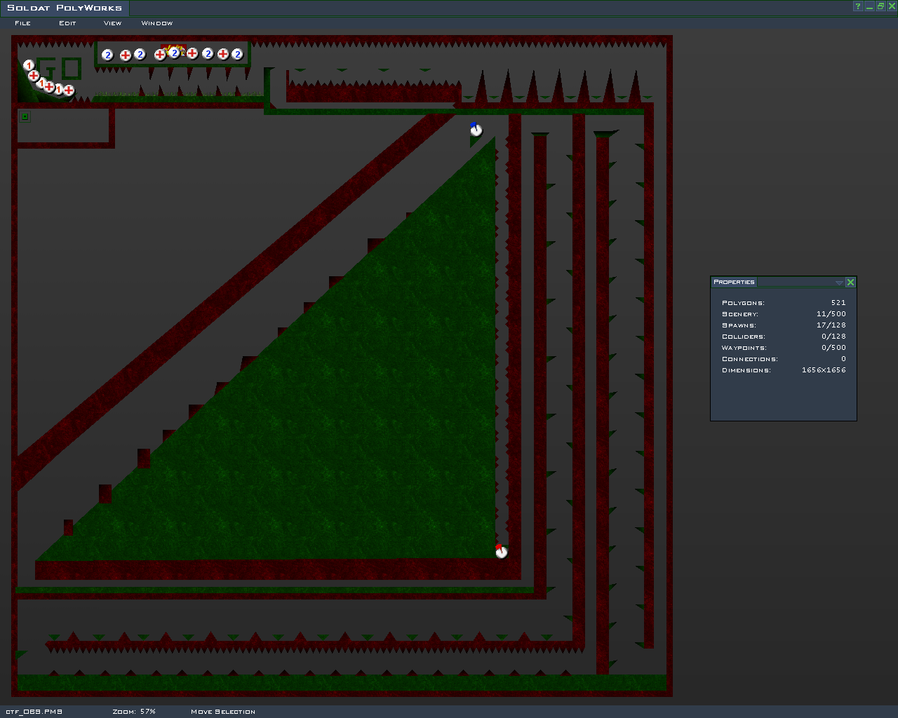Click the blue flag spawn marker
This screenshot has height=718, width=898.
tap(476, 130)
